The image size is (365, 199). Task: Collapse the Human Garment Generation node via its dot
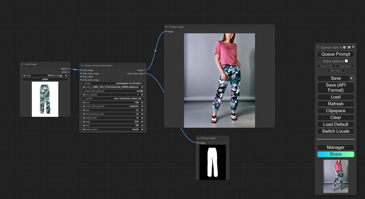82,66
